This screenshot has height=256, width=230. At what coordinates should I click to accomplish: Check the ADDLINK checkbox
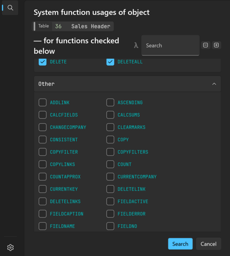pyautogui.click(x=43, y=102)
